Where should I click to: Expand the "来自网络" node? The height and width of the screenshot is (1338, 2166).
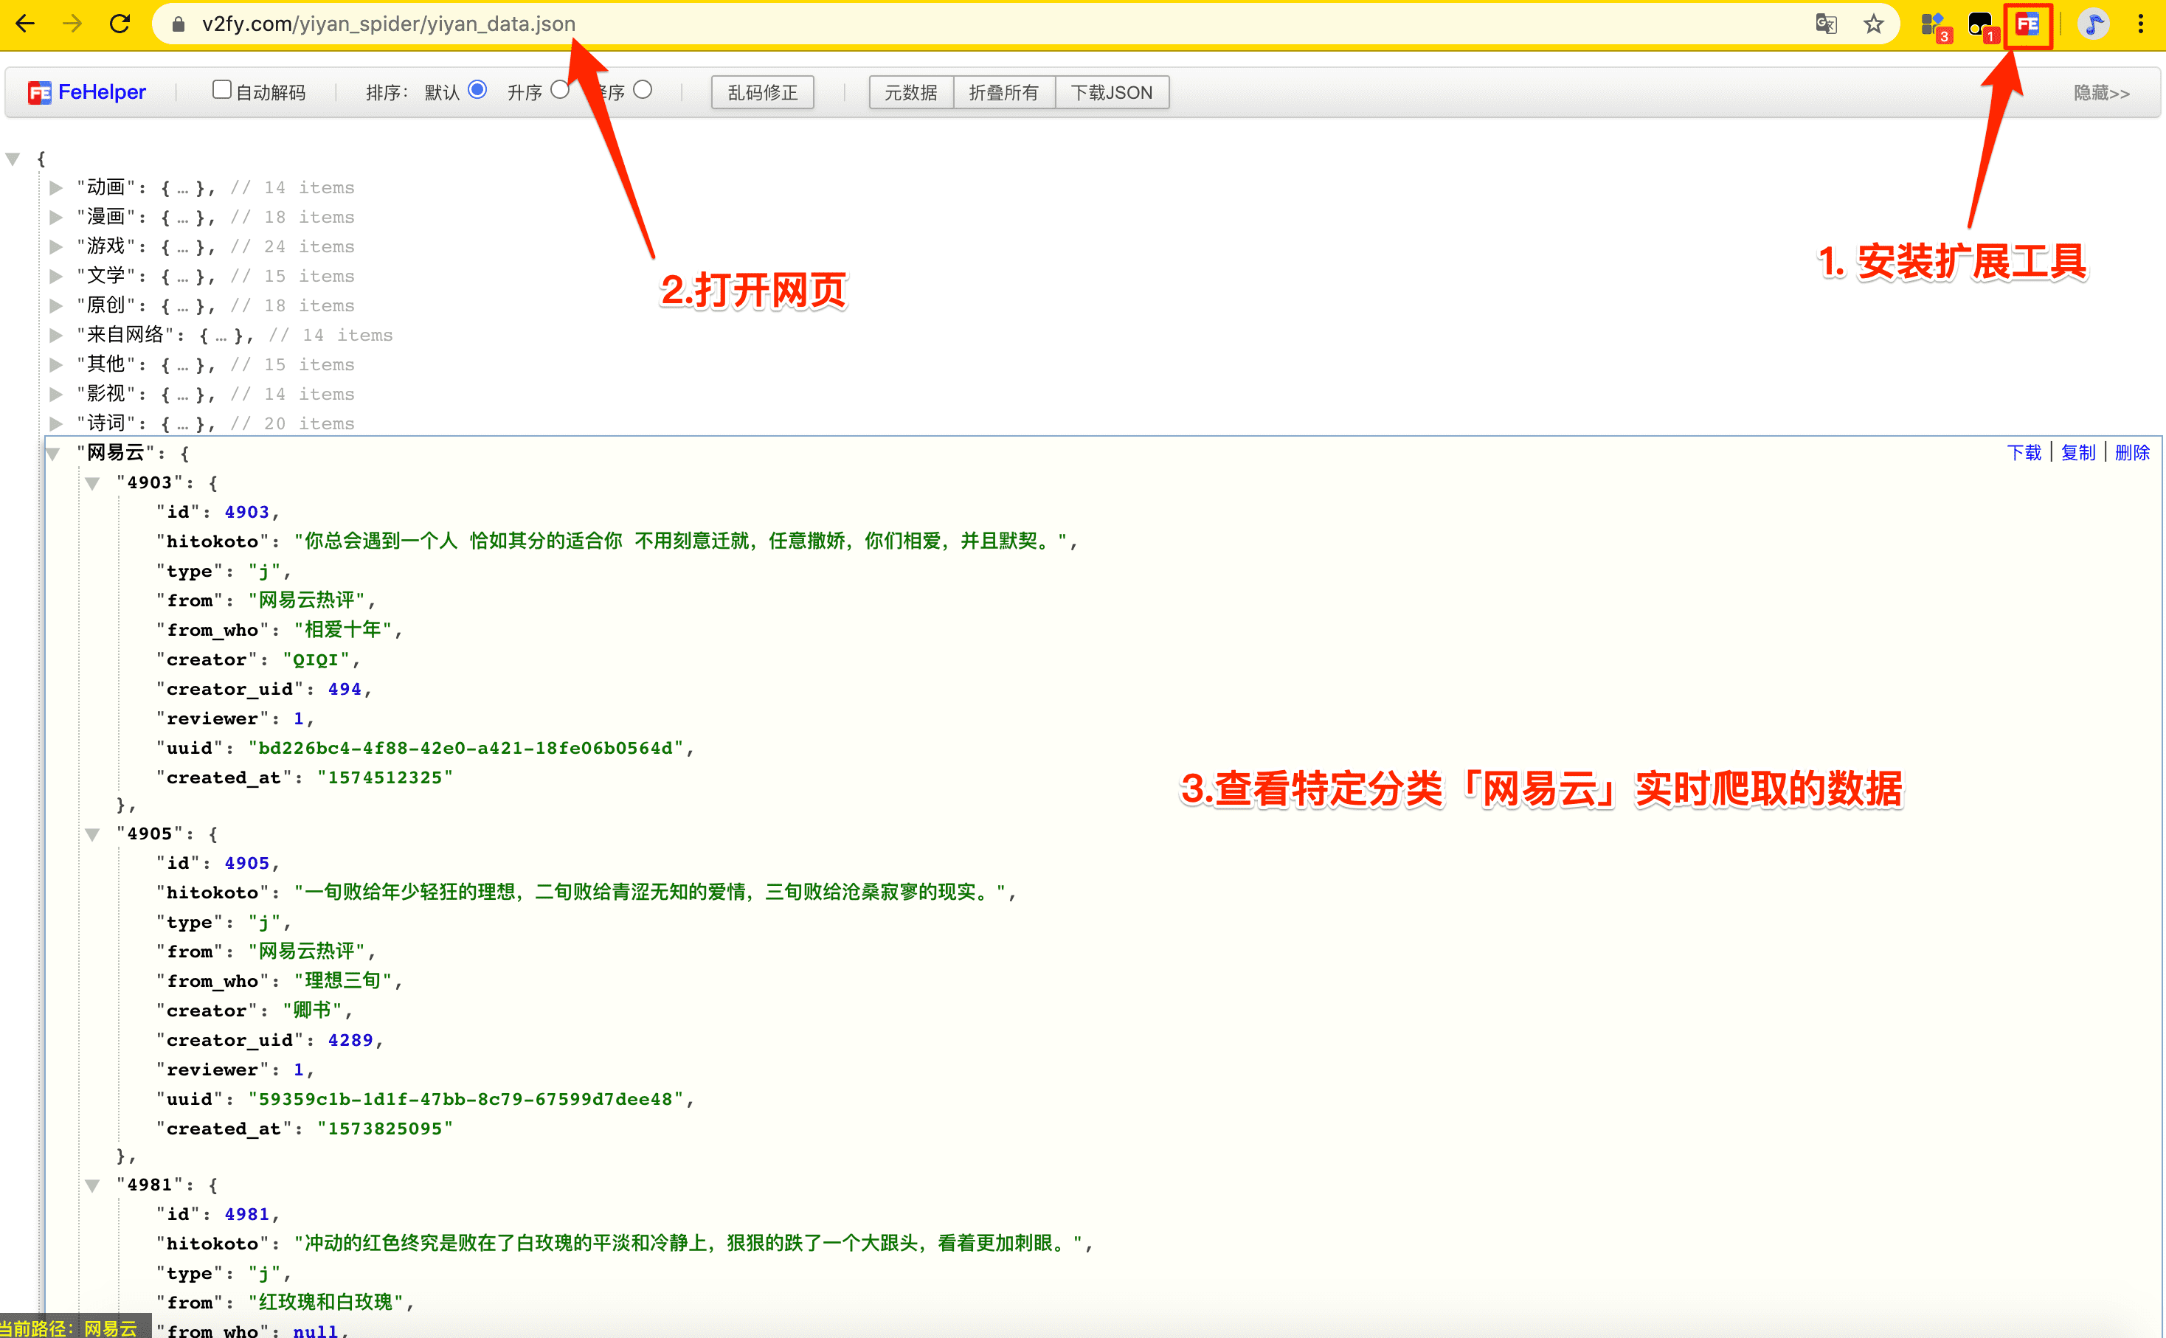click(56, 335)
